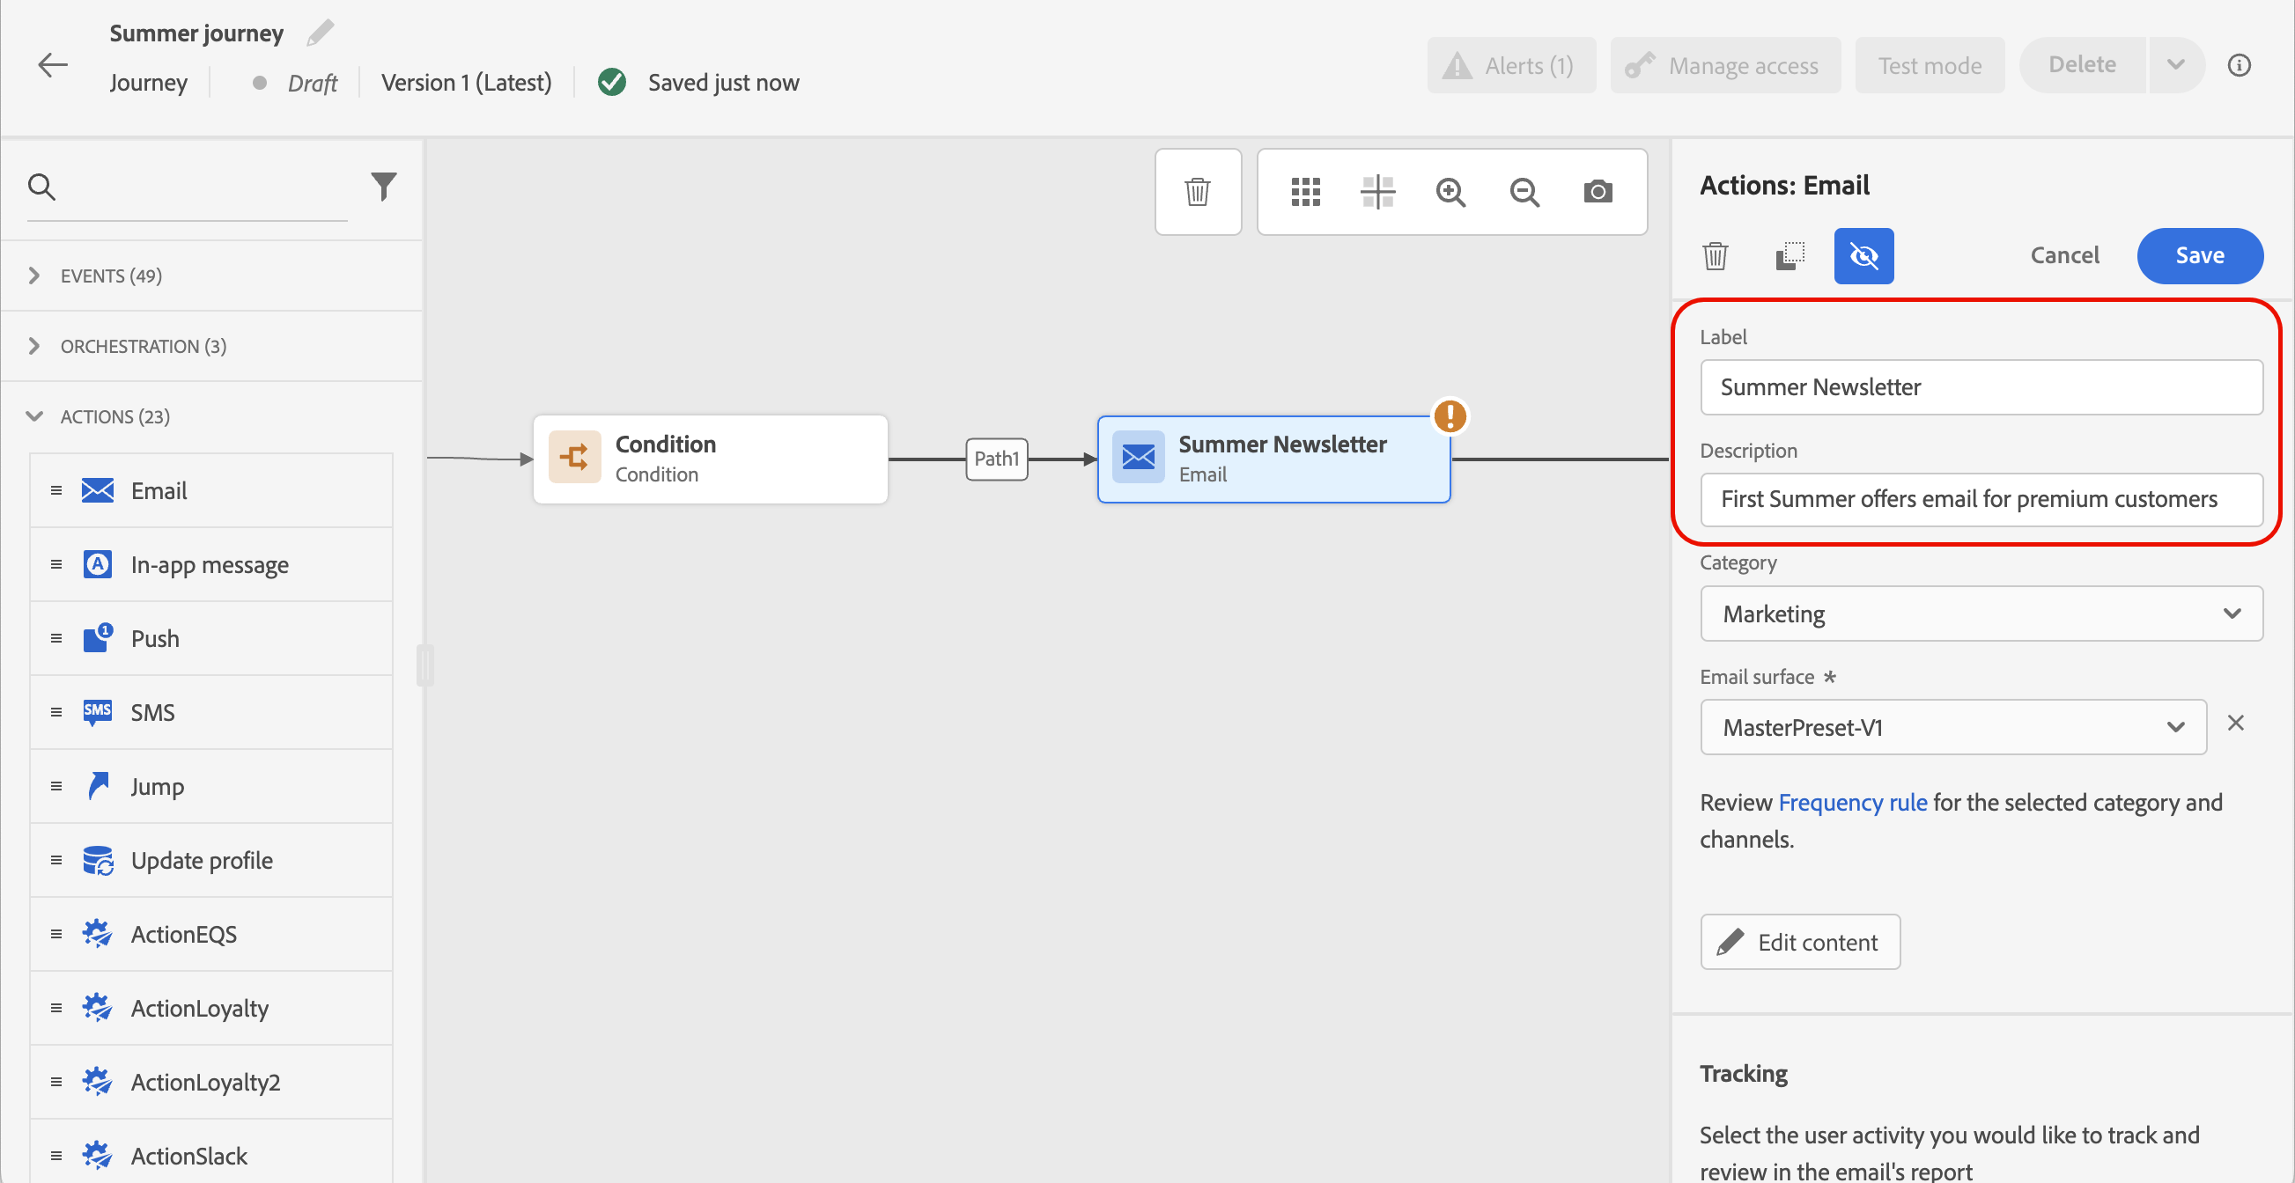The width and height of the screenshot is (2295, 1183).
Task: Open the palette filter funnel icon
Action: pos(383,186)
